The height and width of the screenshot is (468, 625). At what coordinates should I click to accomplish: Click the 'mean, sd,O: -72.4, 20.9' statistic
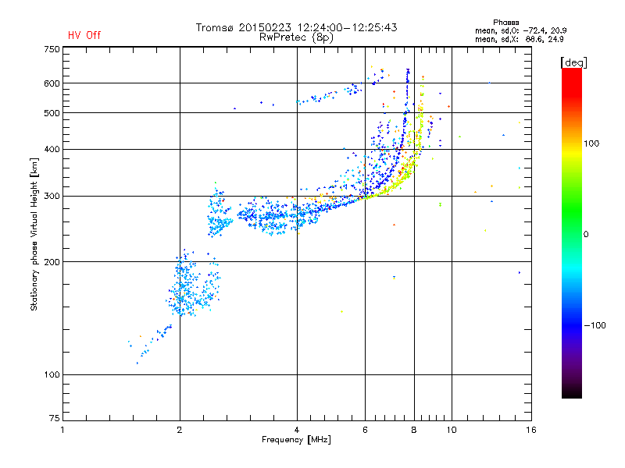(x=520, y=30)
